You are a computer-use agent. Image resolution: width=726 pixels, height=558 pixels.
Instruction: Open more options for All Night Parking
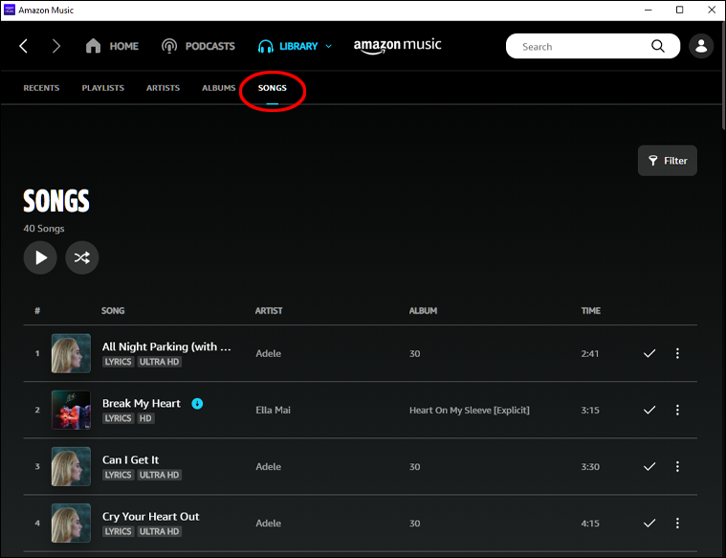(x=677, y=353)
